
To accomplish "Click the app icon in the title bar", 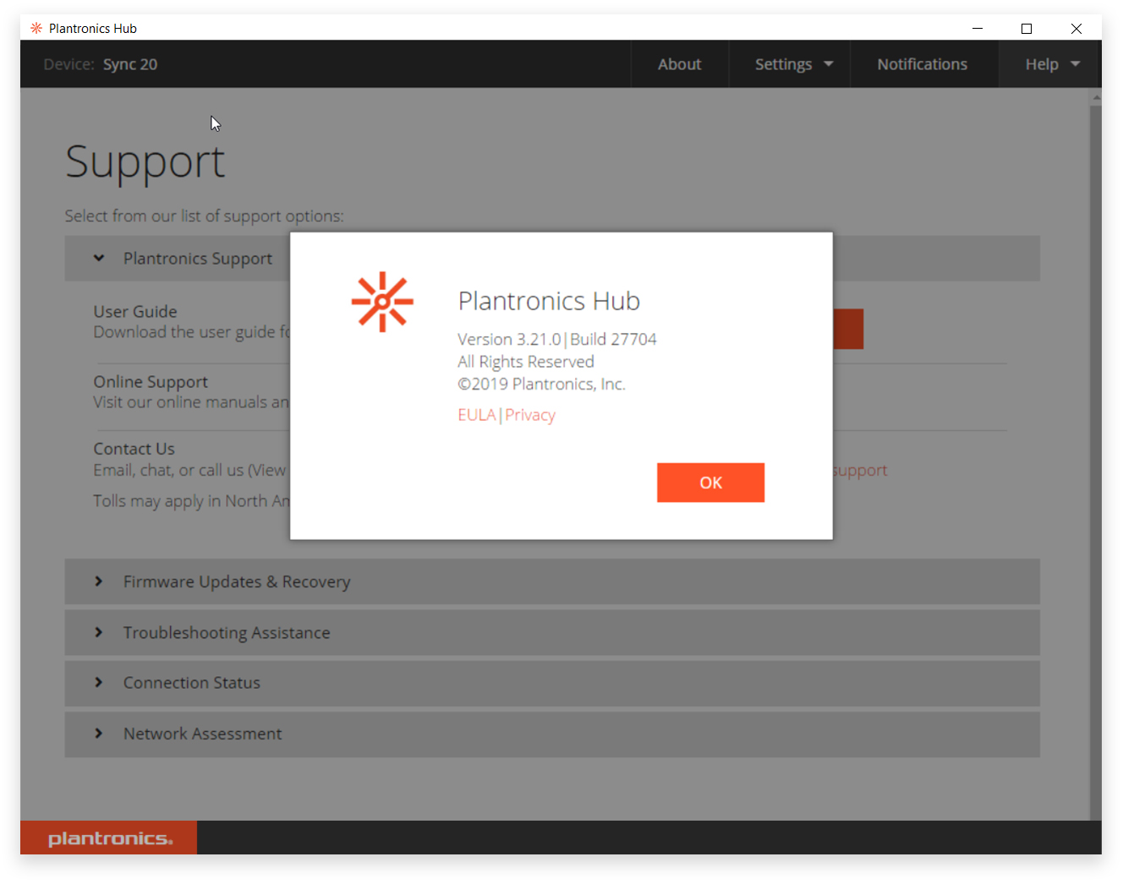I will (36, 28).
